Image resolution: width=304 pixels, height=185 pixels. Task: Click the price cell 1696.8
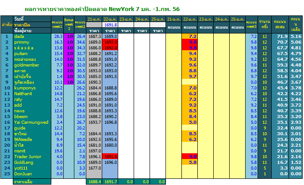pyautogui.click(x=110, y=122)
